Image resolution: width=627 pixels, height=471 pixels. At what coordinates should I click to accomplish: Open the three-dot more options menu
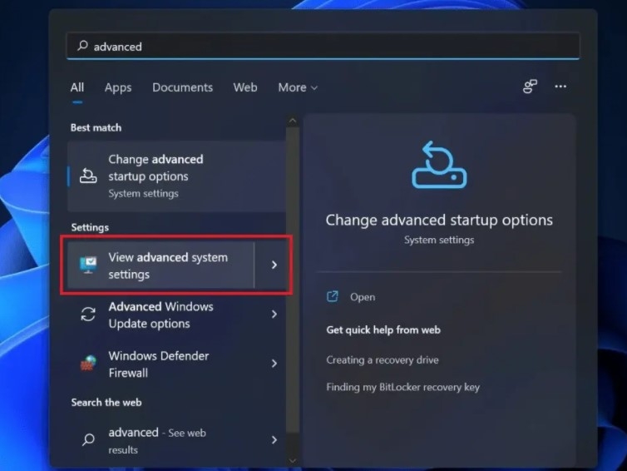point(560,87)
